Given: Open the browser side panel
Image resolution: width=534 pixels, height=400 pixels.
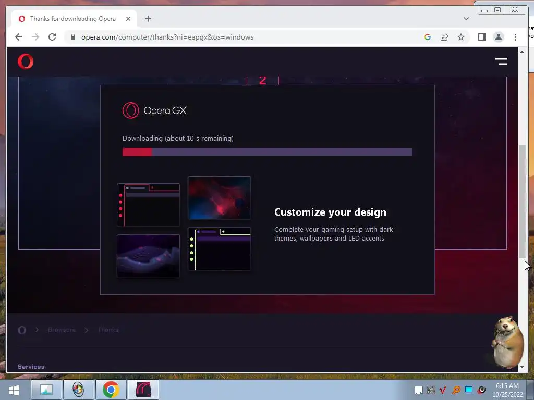Looking at the screenshot, I should [481, 37].
